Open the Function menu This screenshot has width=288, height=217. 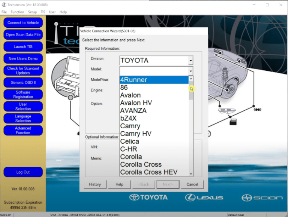(17, 12)
